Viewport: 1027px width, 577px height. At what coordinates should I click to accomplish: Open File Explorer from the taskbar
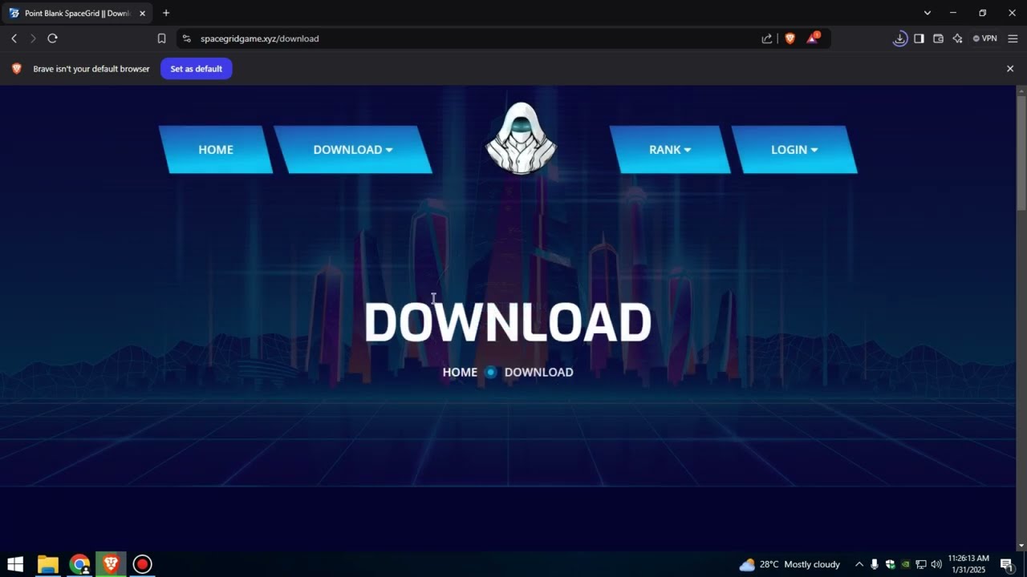[x=48, y=564]
